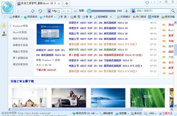Open 萝卜家园 GHOST WIN7 电脑城极速装机版 link
177x116 pixels.
click(106, 55)
